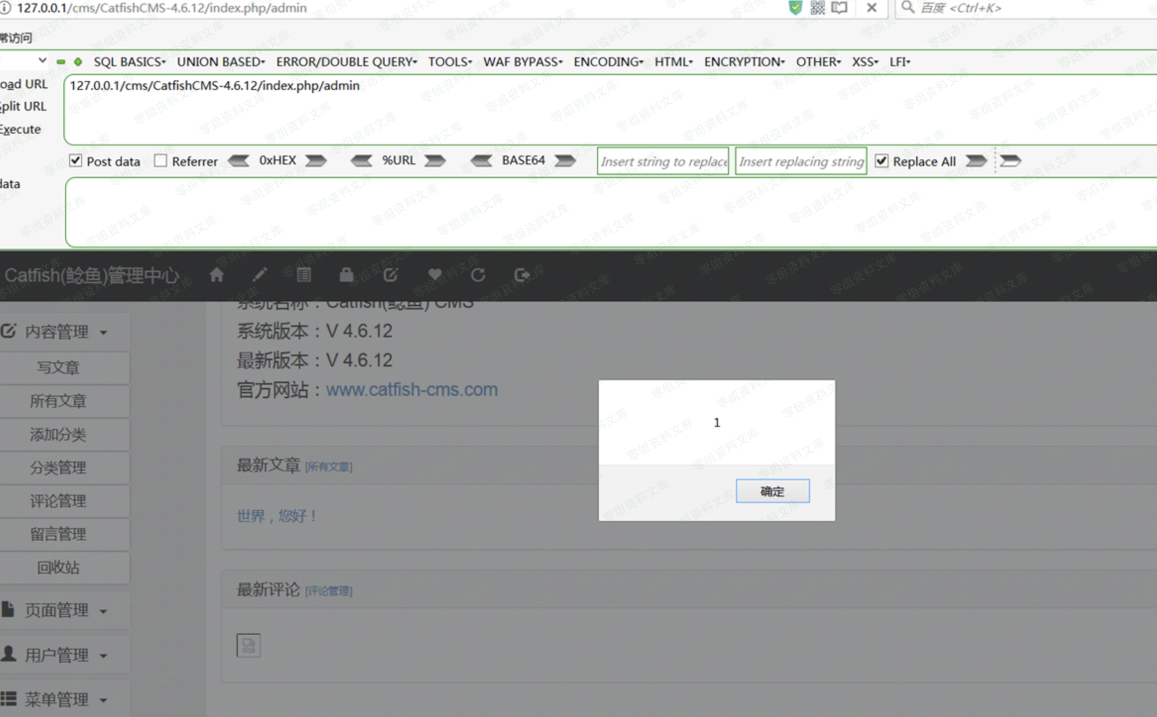Open the ENCODING menu in HackBar
Screen dimensions: 1157x717
click(608, 62)
